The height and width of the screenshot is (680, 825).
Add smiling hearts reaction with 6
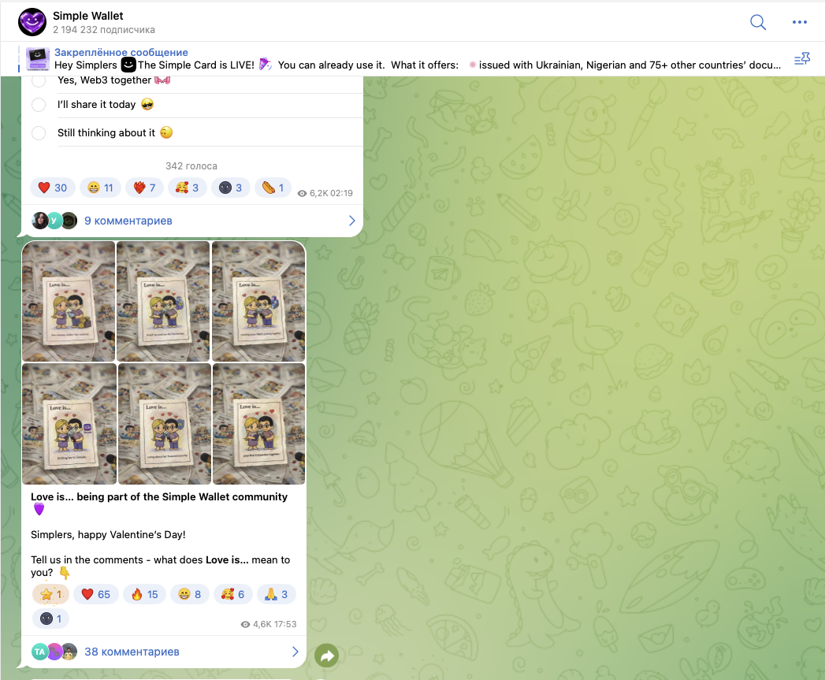233,594
